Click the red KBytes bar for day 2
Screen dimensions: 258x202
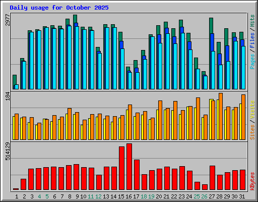tap(23, 184)
